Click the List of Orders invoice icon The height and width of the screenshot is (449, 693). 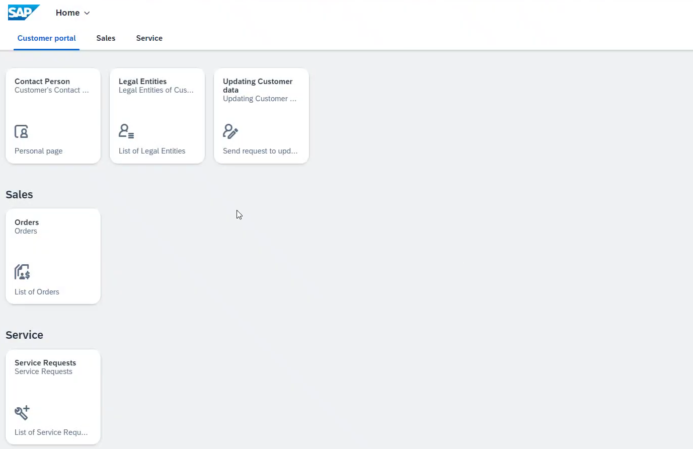[22, 272]
